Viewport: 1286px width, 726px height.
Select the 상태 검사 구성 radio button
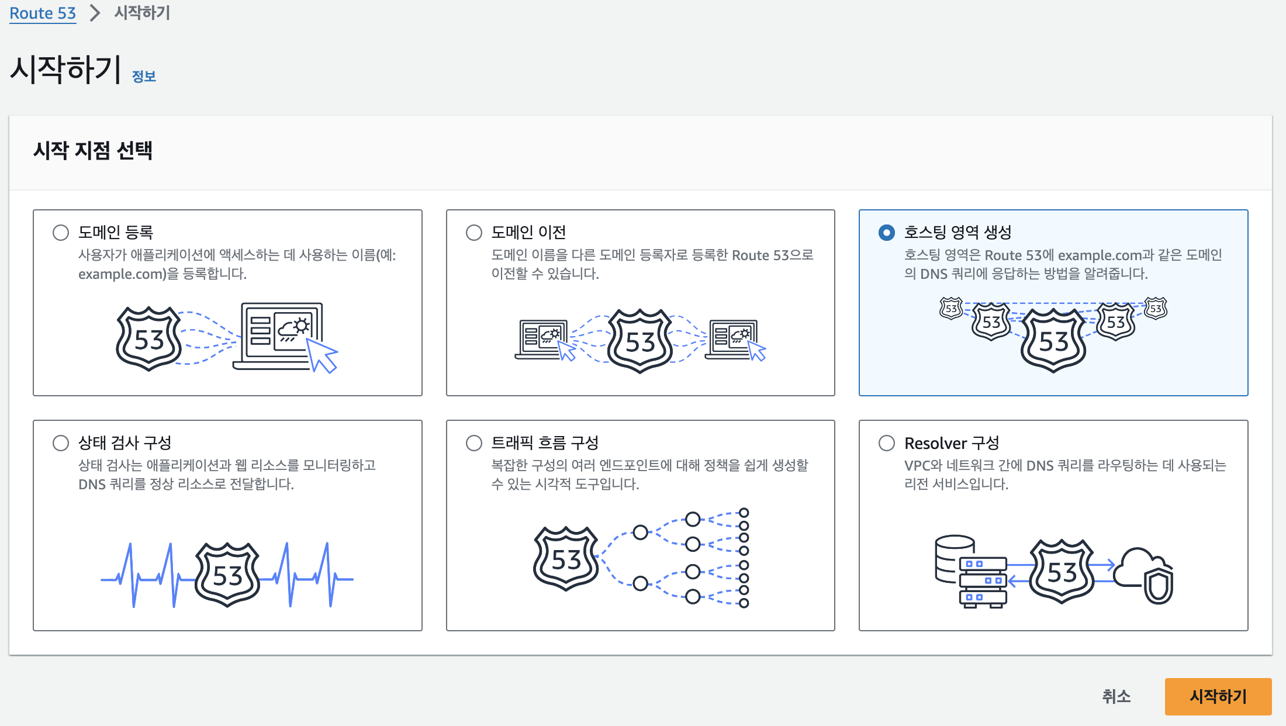point(61,443)
